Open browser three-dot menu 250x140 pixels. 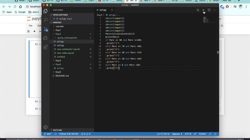pyautogui.click(x=246, y=7)
